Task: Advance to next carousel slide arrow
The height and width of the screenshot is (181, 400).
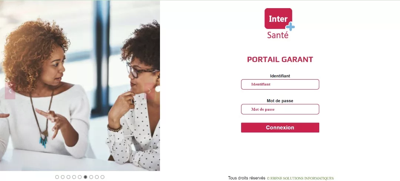Action: pos(150,91)
